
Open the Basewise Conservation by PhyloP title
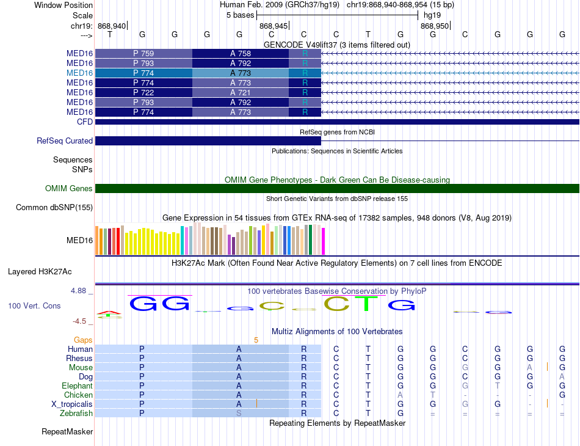pos(337,291)
